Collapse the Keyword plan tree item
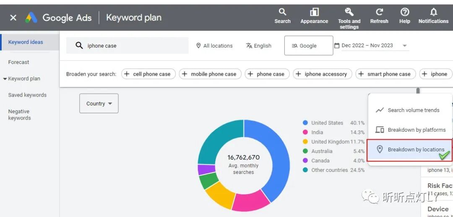 (5, 79)
